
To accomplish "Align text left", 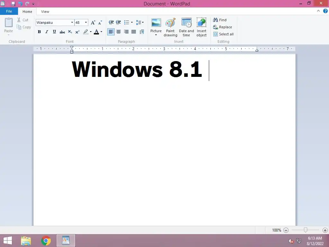I will pyautogui.click(x=111, y=32).
